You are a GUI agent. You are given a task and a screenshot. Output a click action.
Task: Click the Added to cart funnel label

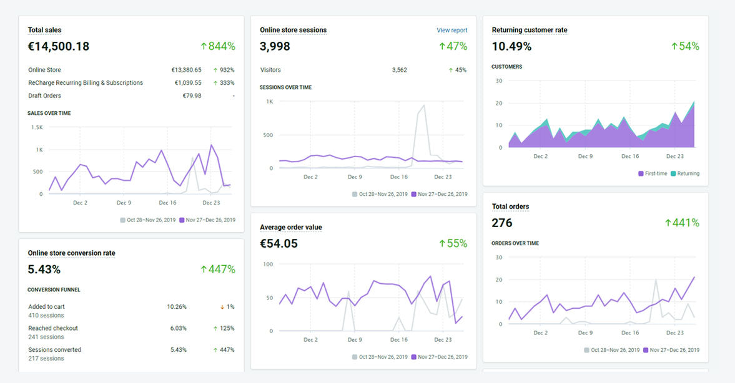point(46,307)
